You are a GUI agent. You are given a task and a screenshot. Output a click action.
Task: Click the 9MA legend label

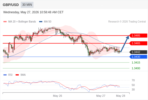pos(23,75)
